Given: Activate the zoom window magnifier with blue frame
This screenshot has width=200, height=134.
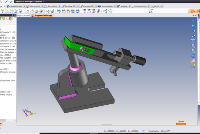Looking at the screenshot, I should pos(193,46).
